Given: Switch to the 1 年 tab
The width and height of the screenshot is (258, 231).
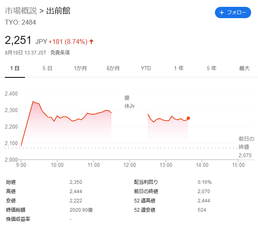Looking at the screenshot, I should point(179,68).
